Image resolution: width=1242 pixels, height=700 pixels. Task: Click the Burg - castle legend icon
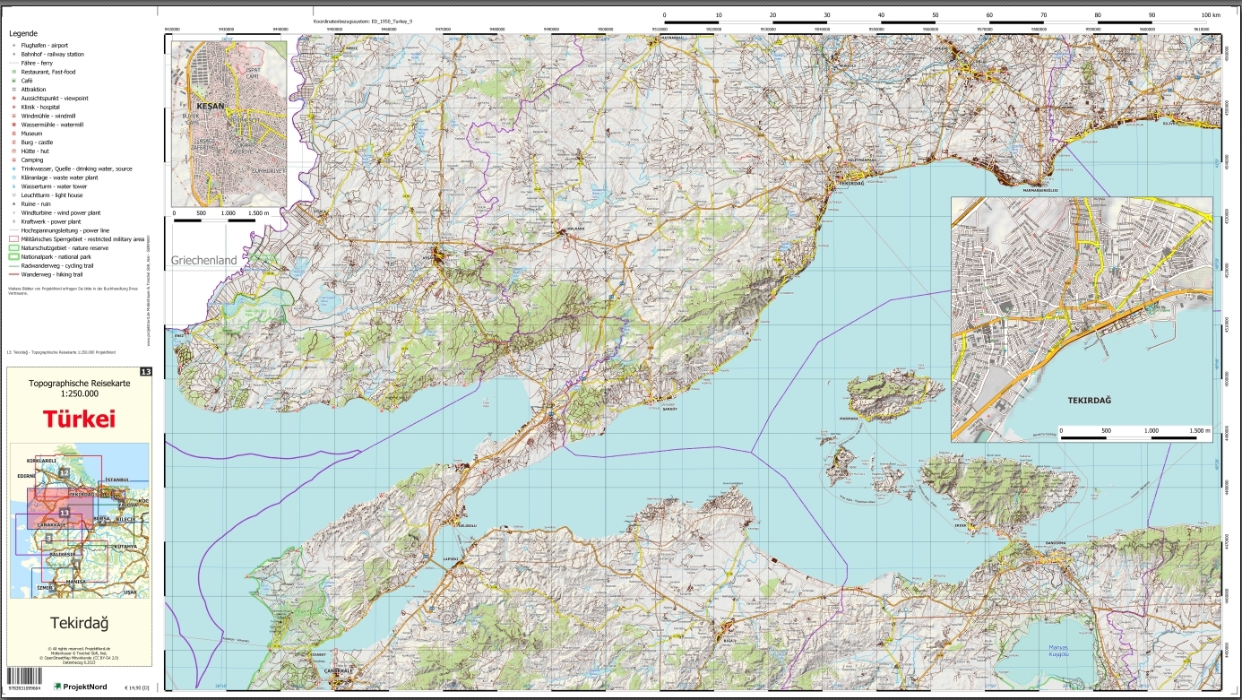(x=13, y=143)
